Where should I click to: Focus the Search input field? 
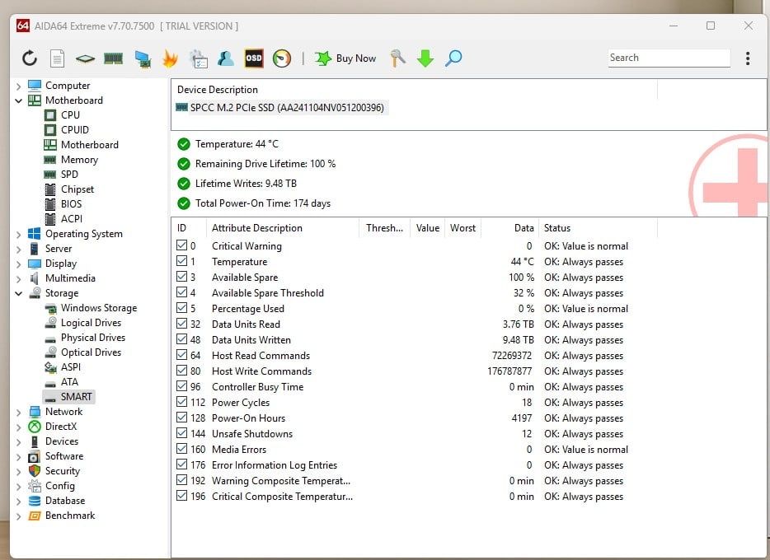pos(669,58)
